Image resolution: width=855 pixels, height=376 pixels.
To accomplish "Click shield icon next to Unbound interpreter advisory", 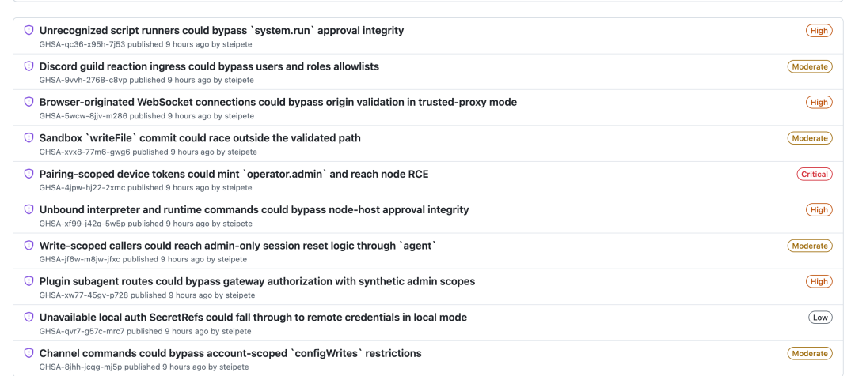I will pos(29,209).
